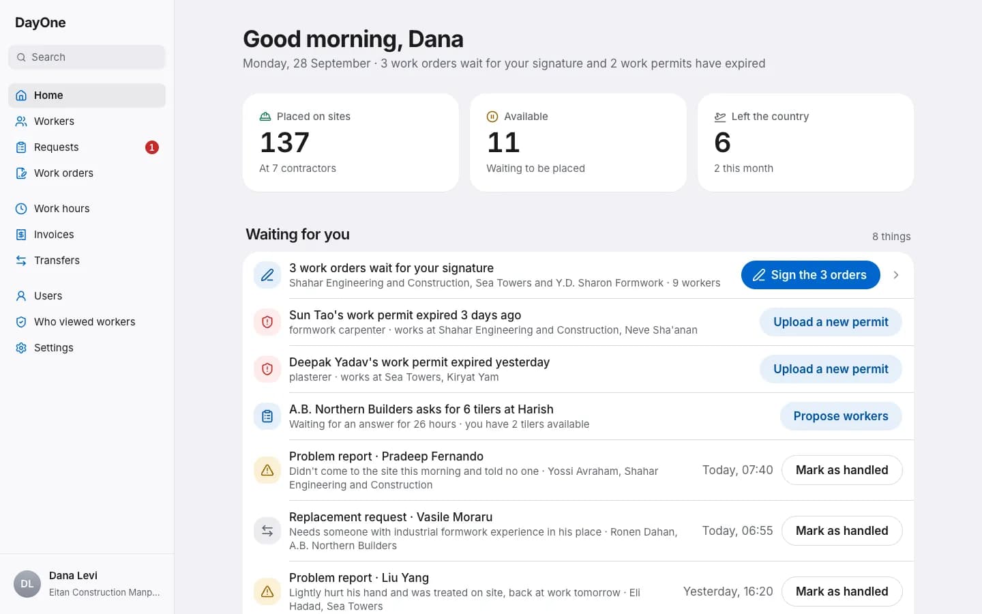Click the 'Yesterday, 16:20' timestamp

pyautogui.click(x=728, y=591)
